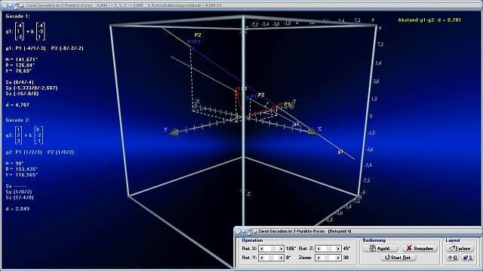The height and width of the screenshot is (272, 483).
Task: Click the control panel title bar
Action: [x=358, y=231]
